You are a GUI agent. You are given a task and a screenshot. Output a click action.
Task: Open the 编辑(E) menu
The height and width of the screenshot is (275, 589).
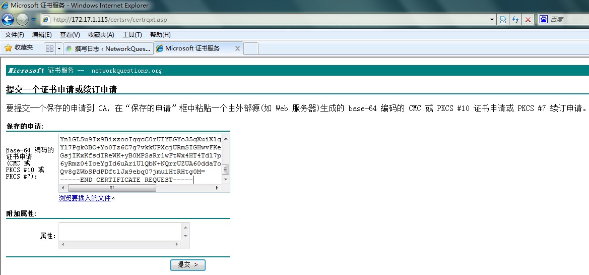42,35
